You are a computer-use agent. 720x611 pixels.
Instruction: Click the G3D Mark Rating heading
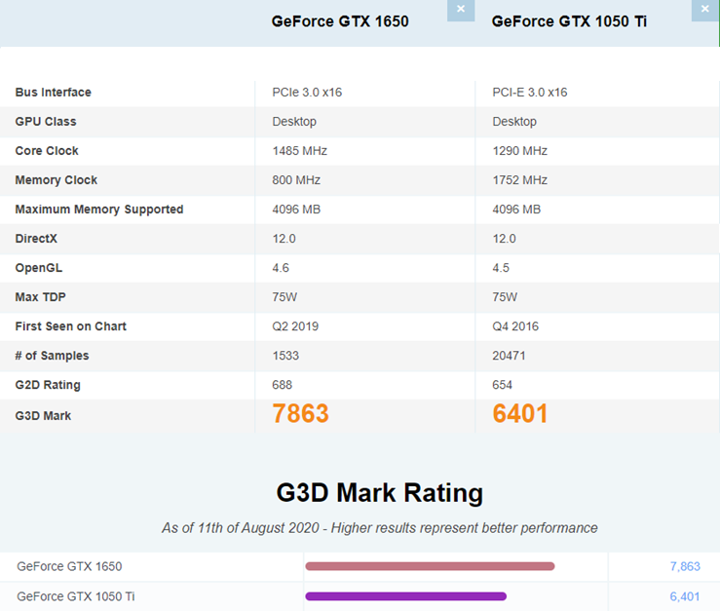(380, 493)
